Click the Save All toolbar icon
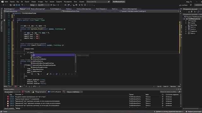202x113 pixels. [x=19, y=5]
